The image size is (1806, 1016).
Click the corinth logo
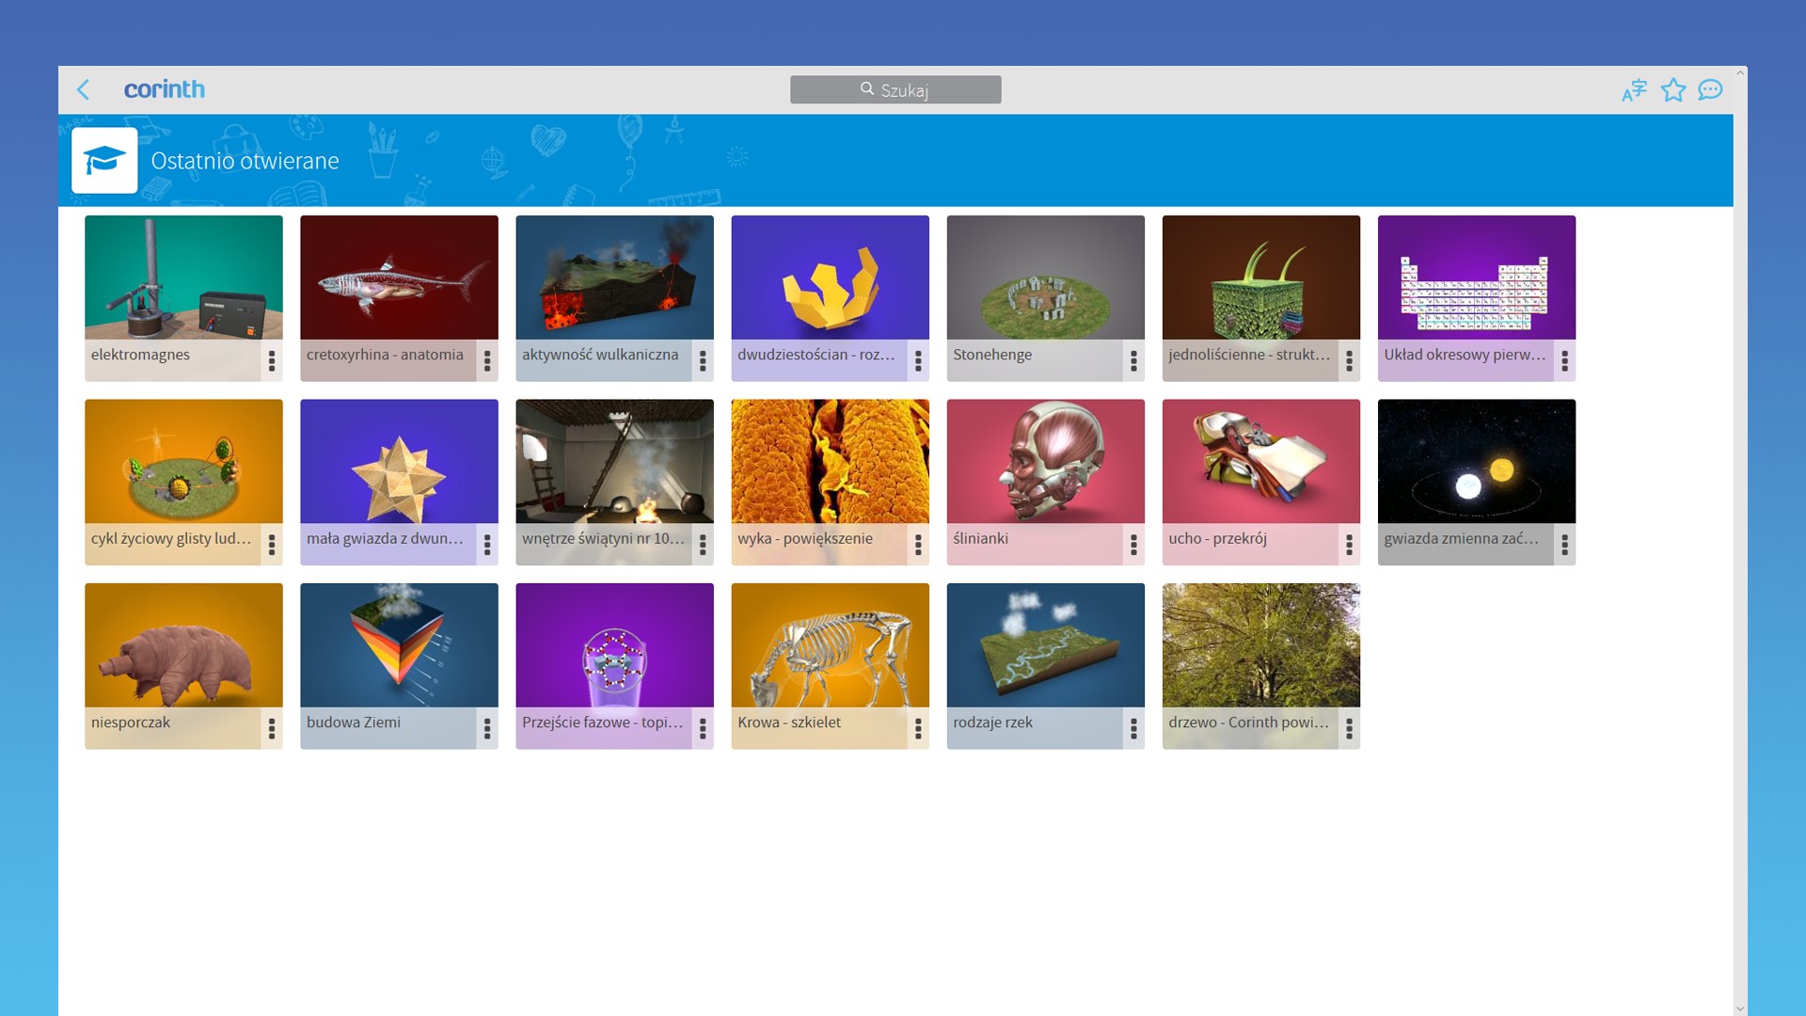tap(165, 89)
